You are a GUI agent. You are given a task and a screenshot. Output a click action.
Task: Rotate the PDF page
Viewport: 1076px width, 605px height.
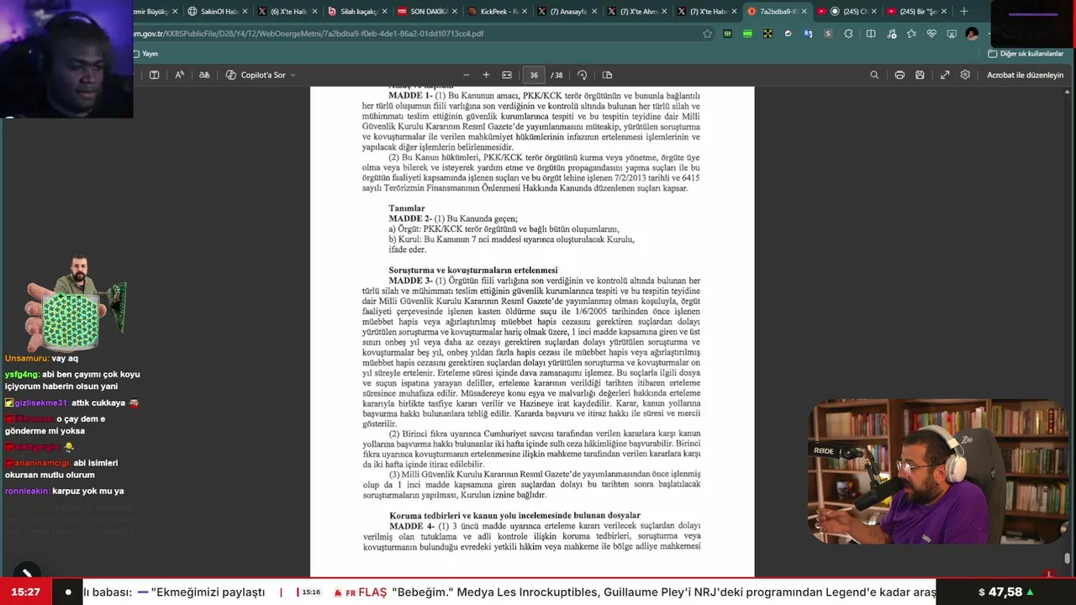(583, 75)
